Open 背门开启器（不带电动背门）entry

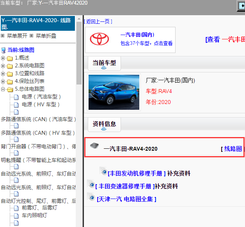(38, 146)
